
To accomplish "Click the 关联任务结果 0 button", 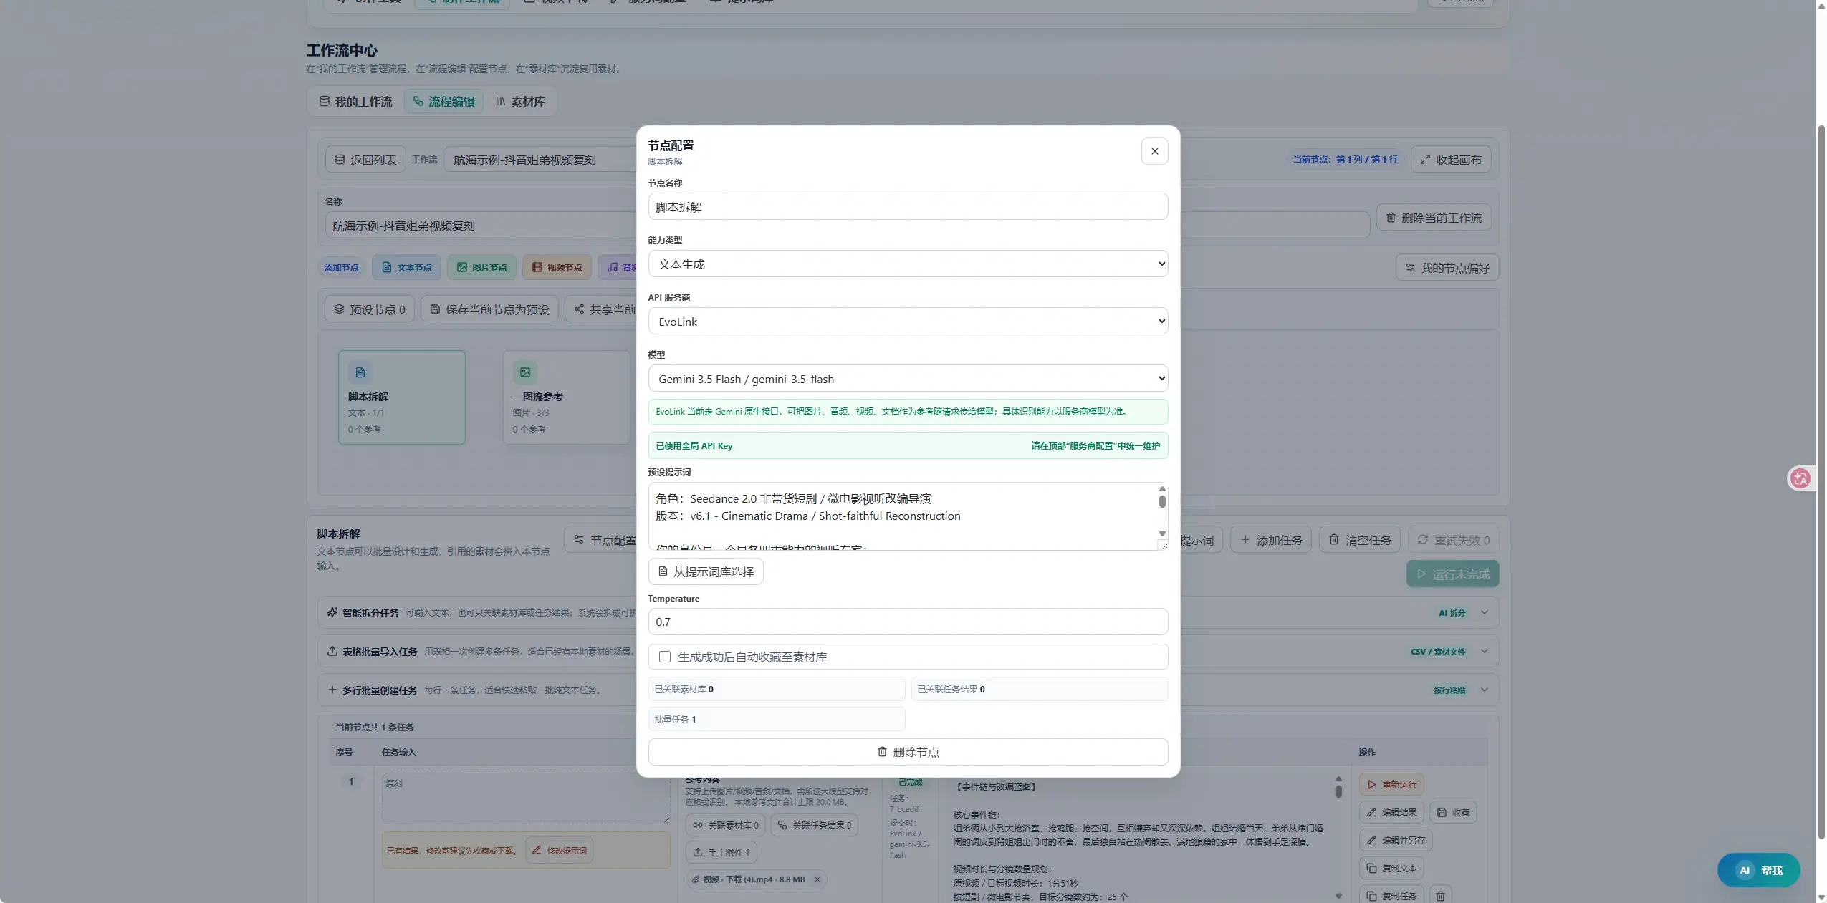I will click(x=814, y=825).
